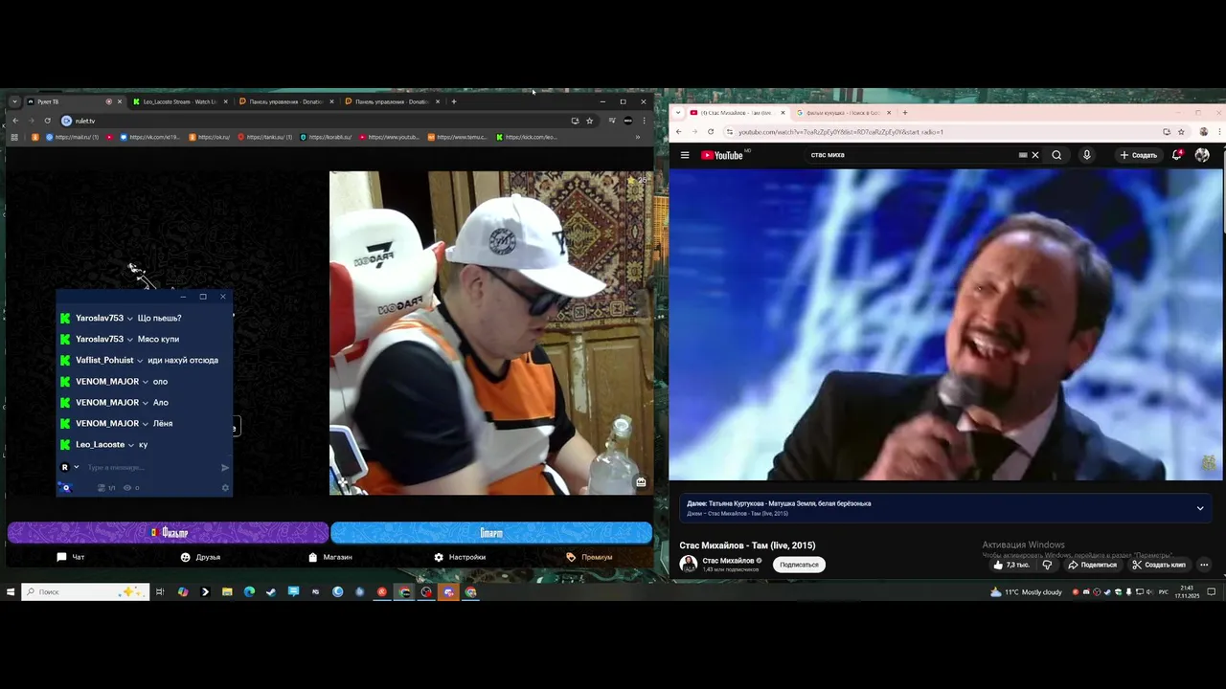Open the ok.ru bookmark
This screenshot has height=689, width=1226.
(x=210, y=137)
